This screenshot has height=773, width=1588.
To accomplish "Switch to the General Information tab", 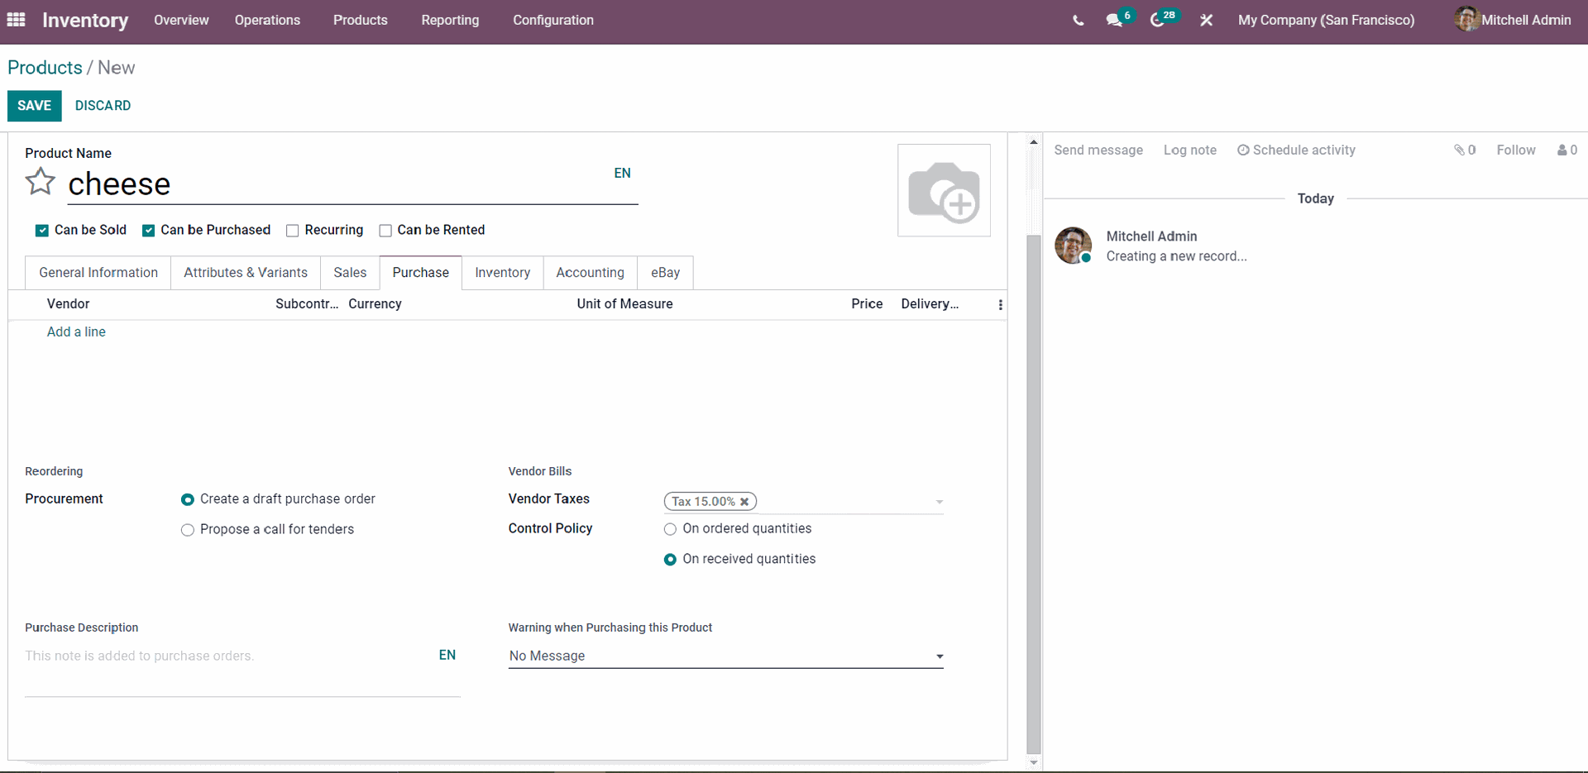I will click(98, 273).
